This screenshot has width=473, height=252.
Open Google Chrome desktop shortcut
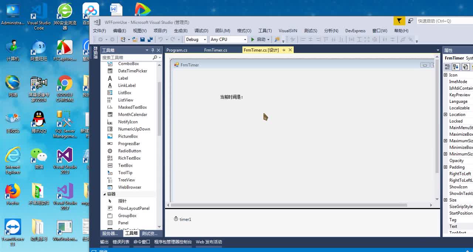(65, 89)
